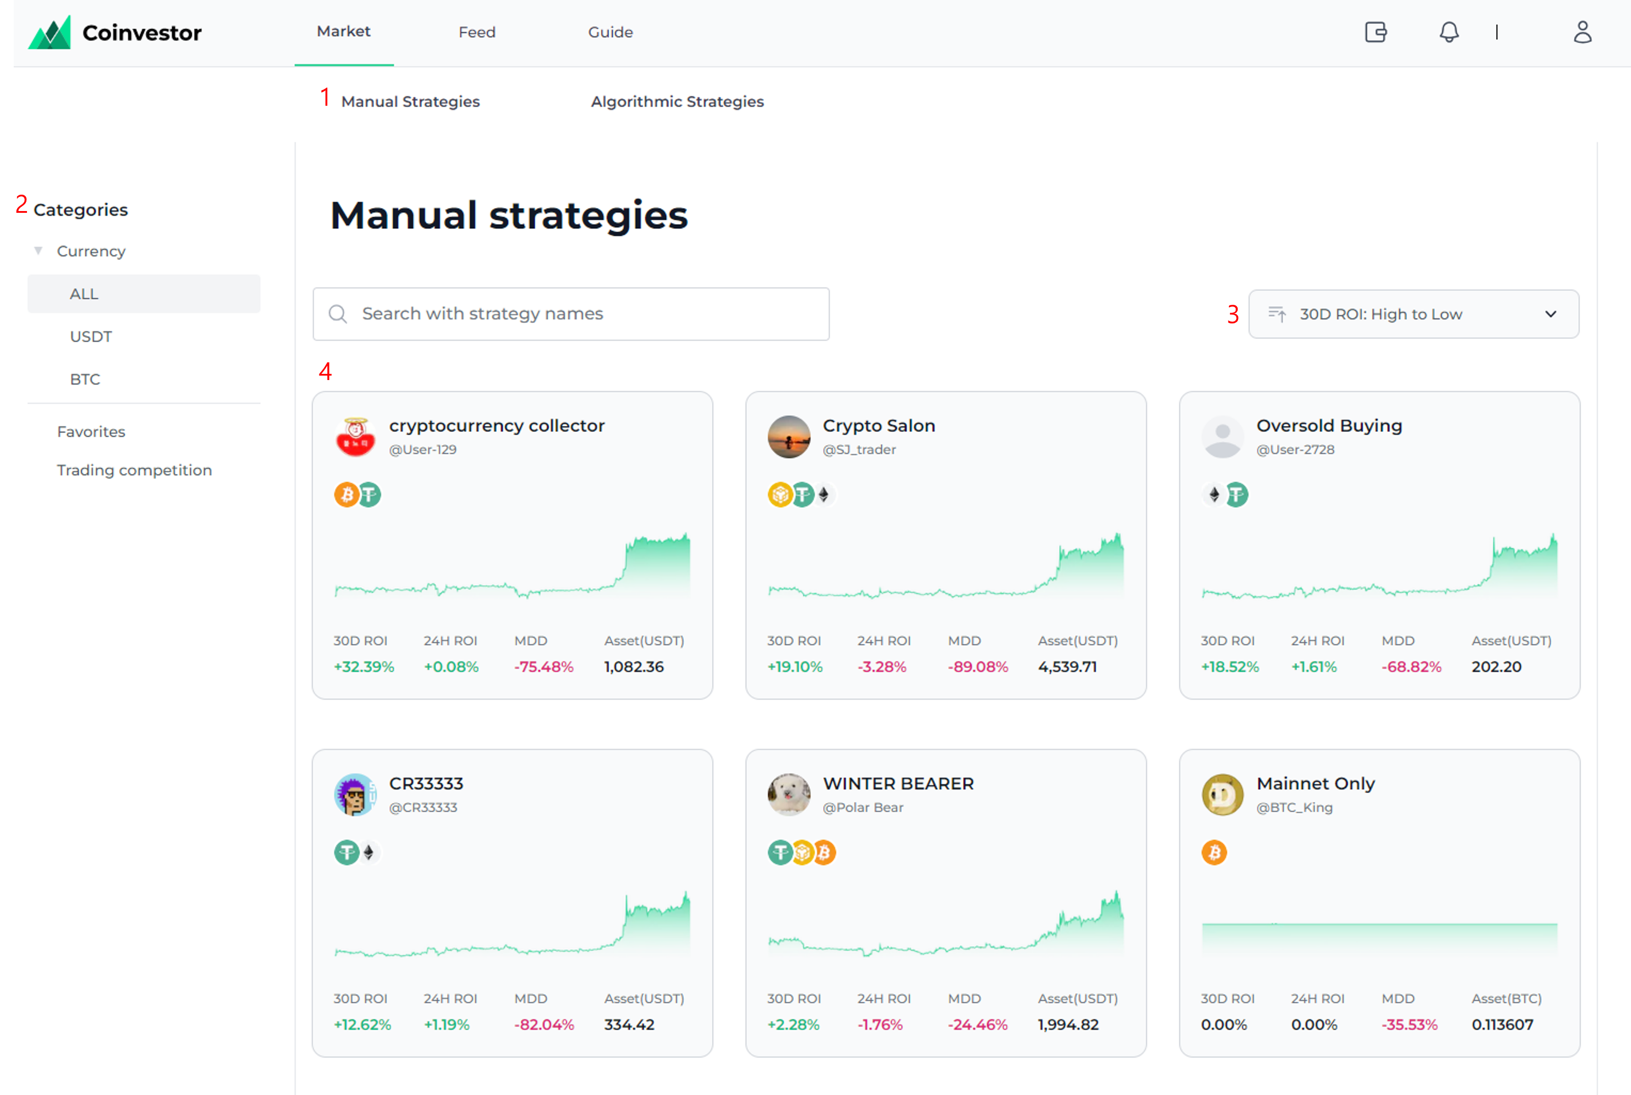Screen dimensions: 1631x1095
Task: Click the sort dropdown chevron arrow
Action: pyautogui.click(x=1550, y=314)
